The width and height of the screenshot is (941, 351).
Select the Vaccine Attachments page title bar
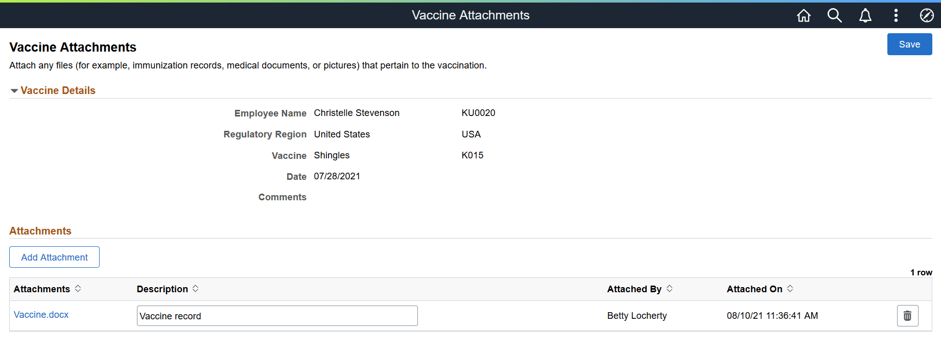click(x=470, y=15)
